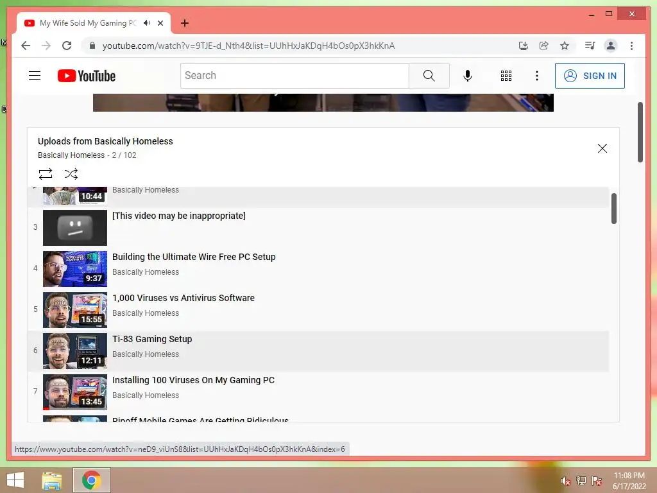The height and width of the screenshot is (493, 657).
Task: Click the SIGN IN button
Action: (x=590, y=76)
